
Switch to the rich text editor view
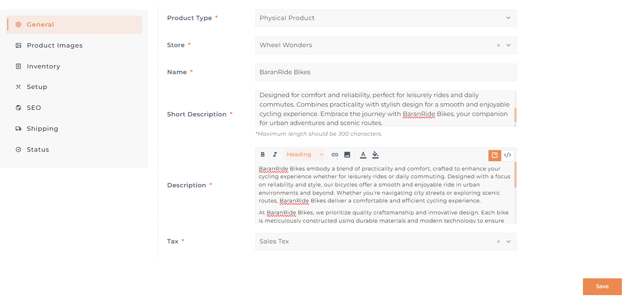(495, 155)
